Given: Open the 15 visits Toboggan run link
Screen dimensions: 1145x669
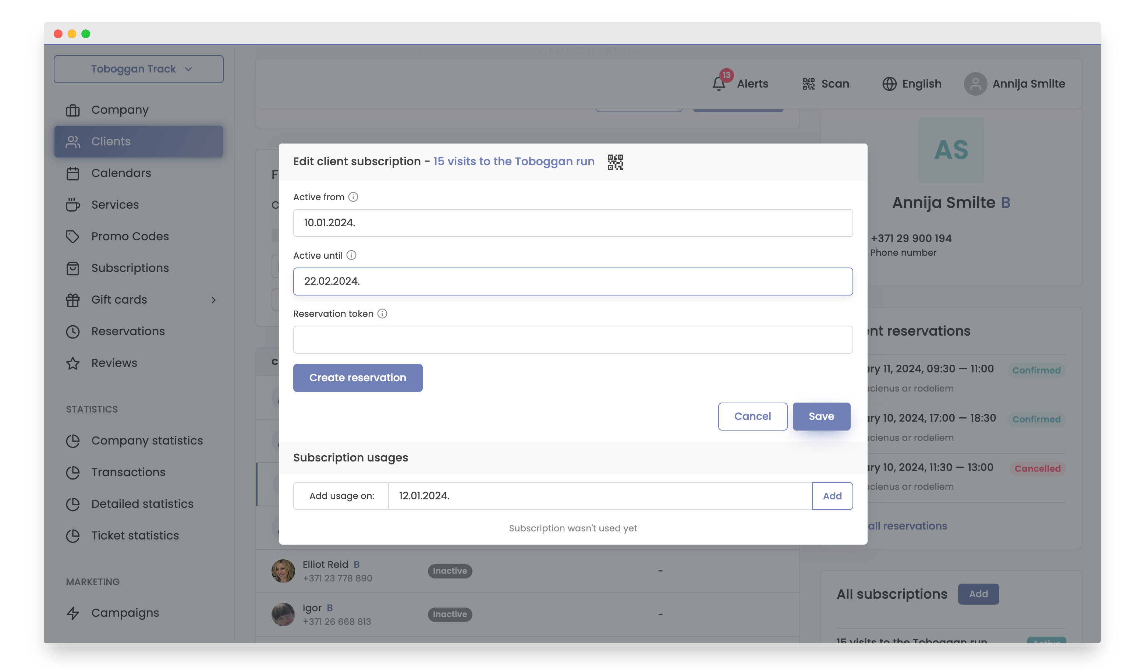Looking at the screenshot, I should pyautogui.click(x=513, y=161).
